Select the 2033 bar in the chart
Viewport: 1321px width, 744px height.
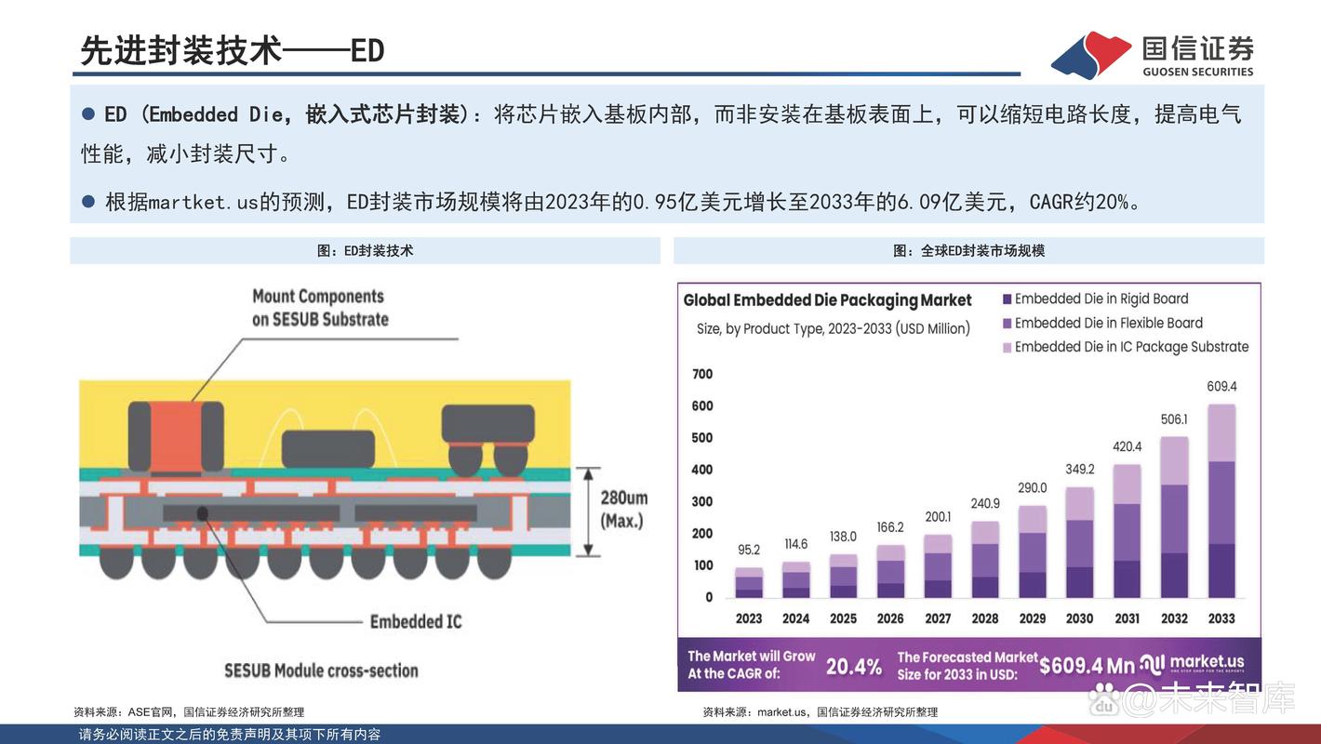(x=1221, y=500)
